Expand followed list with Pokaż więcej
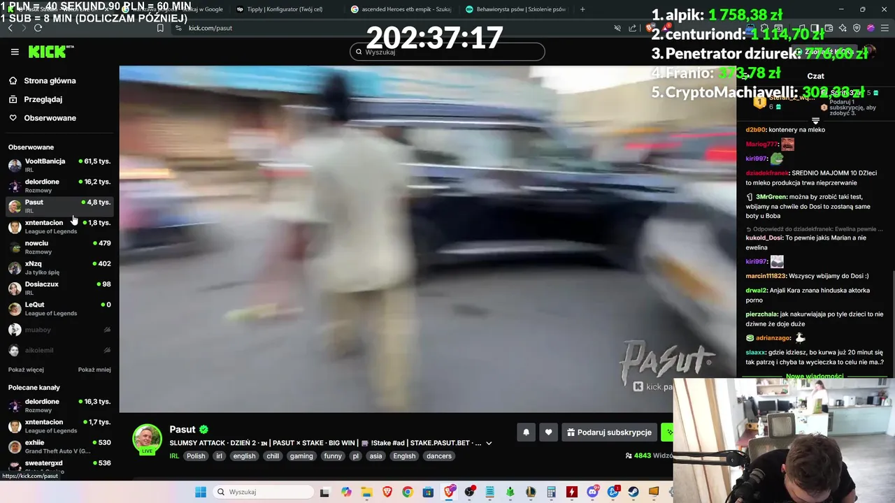Screen dimensions: 895x503 pos(26,370)
